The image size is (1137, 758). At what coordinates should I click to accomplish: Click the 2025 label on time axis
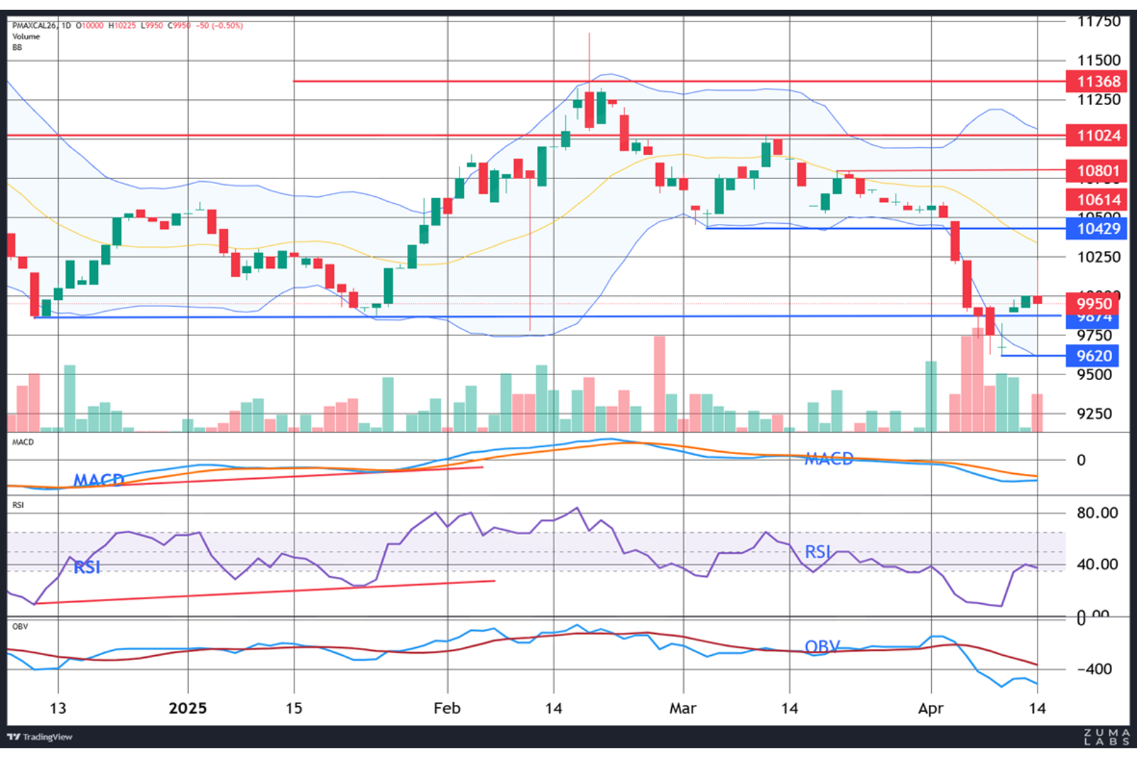coord(188,708)
